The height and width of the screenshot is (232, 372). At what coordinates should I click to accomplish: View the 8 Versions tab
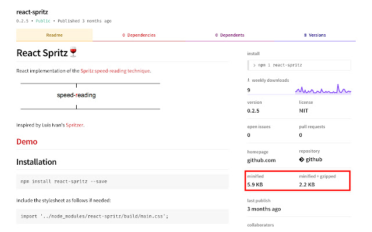coord(314,35)
